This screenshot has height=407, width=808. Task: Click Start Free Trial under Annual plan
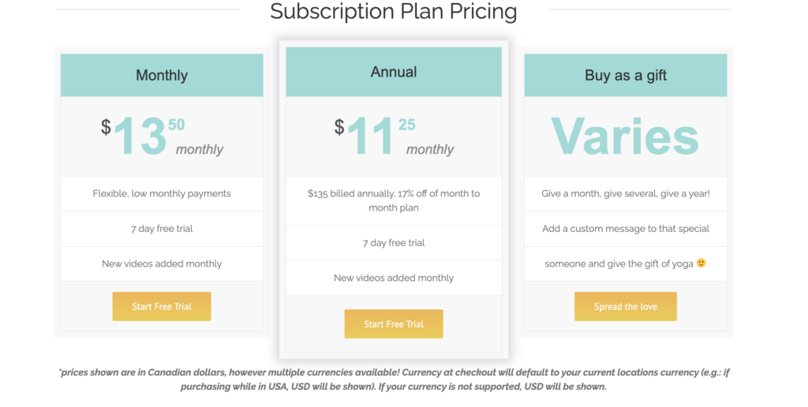coord(394,324)
